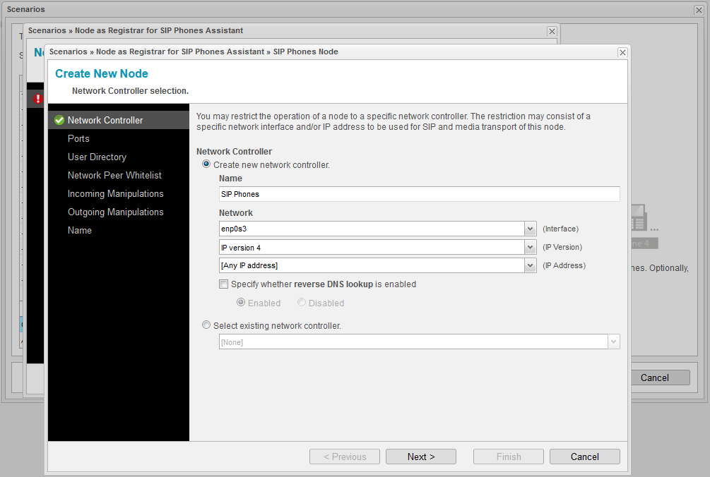The width and height of the screenshot is (710, 477).
Task: Click the SIP Phones name field
Action: 419,194
